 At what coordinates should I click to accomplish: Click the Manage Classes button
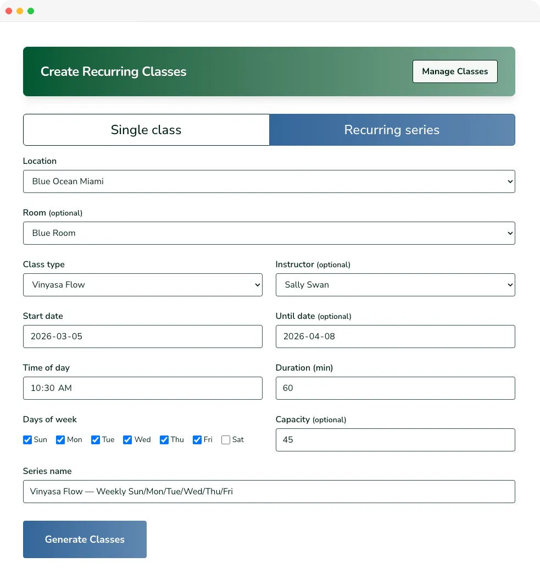point(455,71)
